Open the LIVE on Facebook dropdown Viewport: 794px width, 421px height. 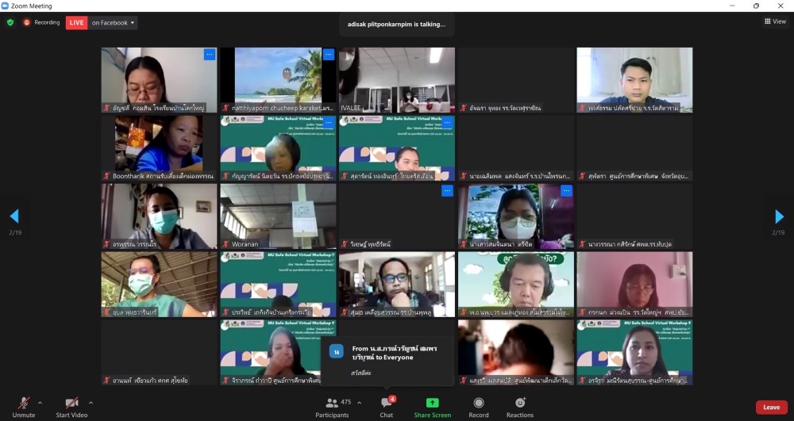112,22
